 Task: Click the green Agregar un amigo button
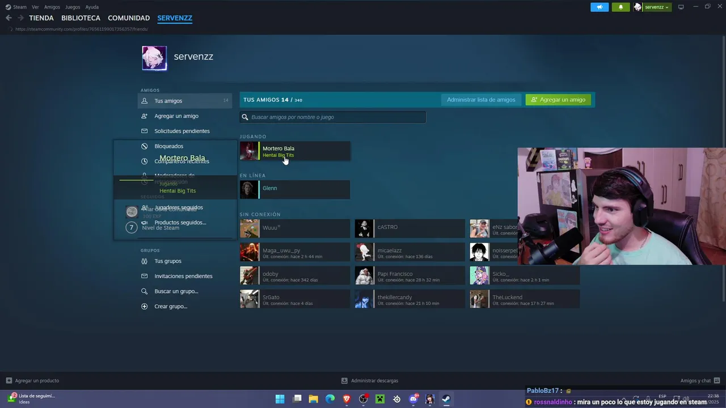(x=558, y=100)
